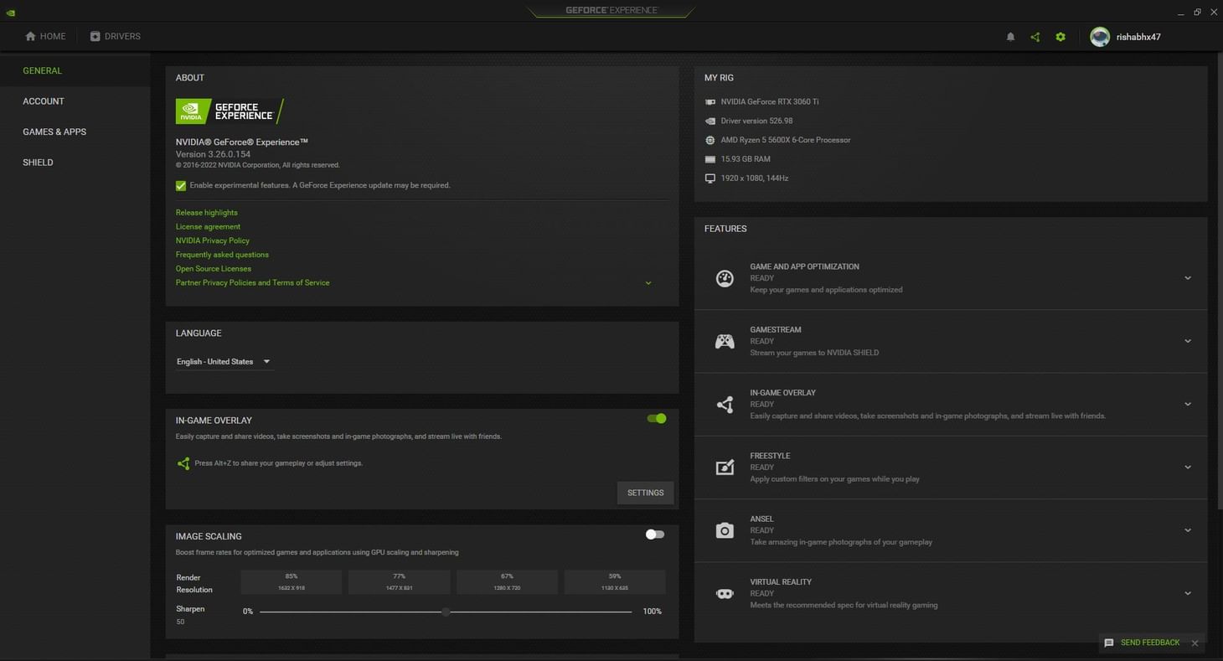This screenshot has width=1223, height=661.
Task: Click the Freestyle filter icon
Action: [x=725, y=467]
